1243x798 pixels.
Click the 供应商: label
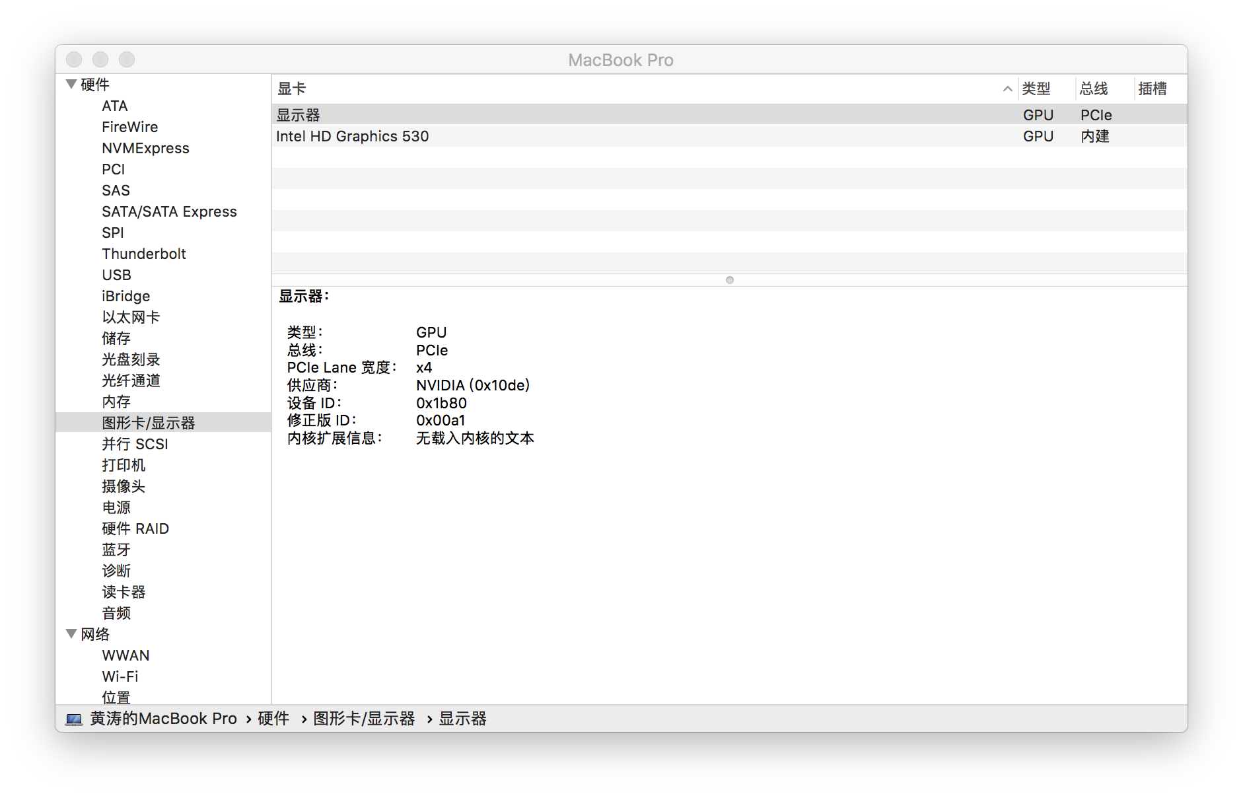[x=312, y=385]
